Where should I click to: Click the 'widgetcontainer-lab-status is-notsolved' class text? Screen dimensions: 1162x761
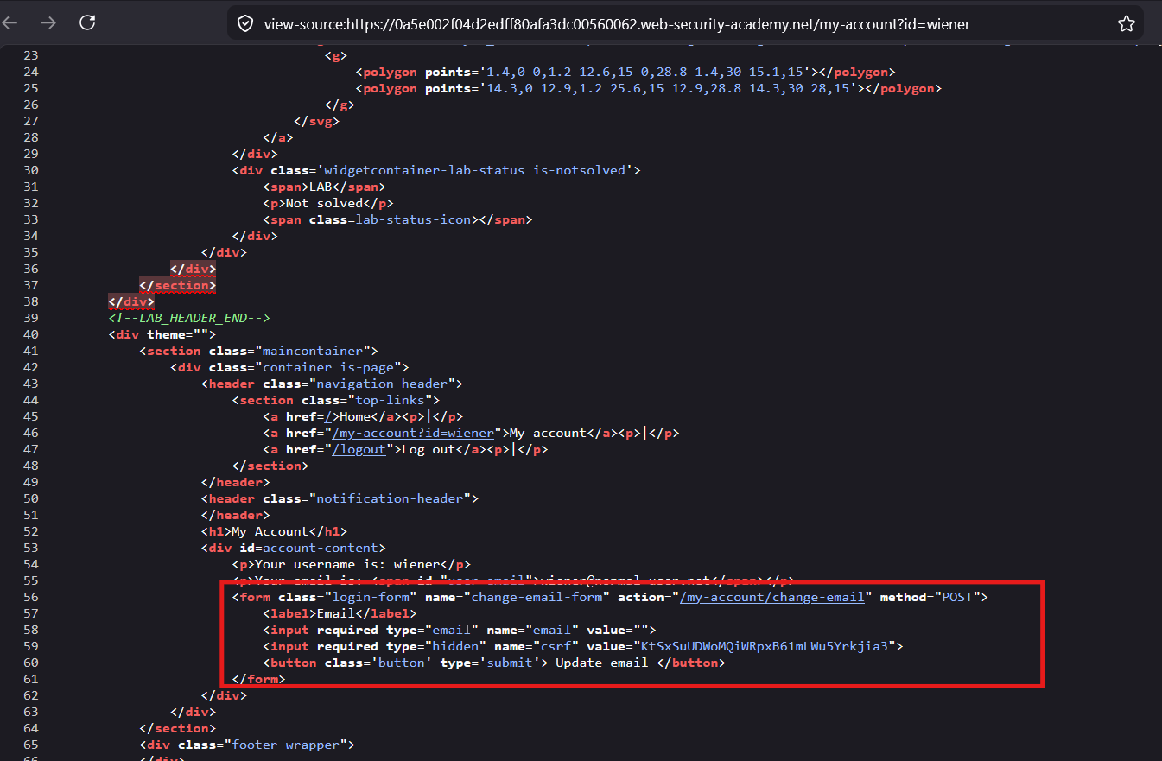click(474, 170)
